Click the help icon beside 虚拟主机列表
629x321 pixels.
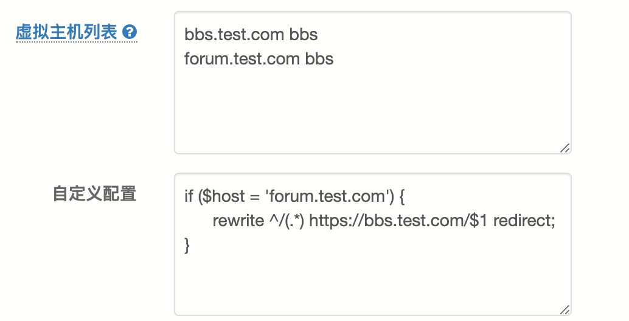coord(130,32)
